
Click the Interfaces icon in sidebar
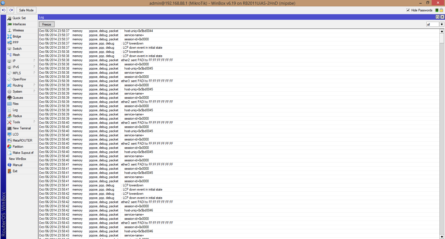[x=9, y=24]
